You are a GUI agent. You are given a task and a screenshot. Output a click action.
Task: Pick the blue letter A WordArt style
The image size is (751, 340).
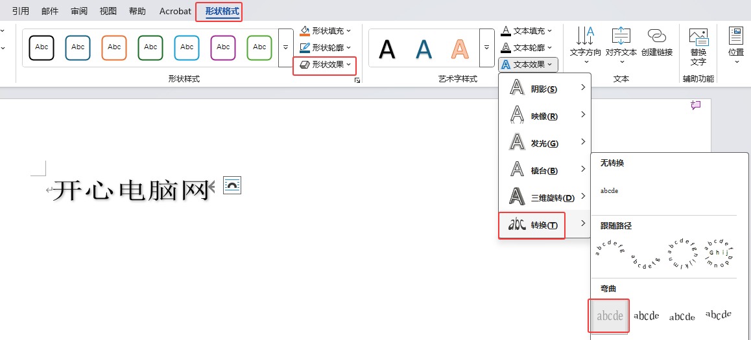423,49
